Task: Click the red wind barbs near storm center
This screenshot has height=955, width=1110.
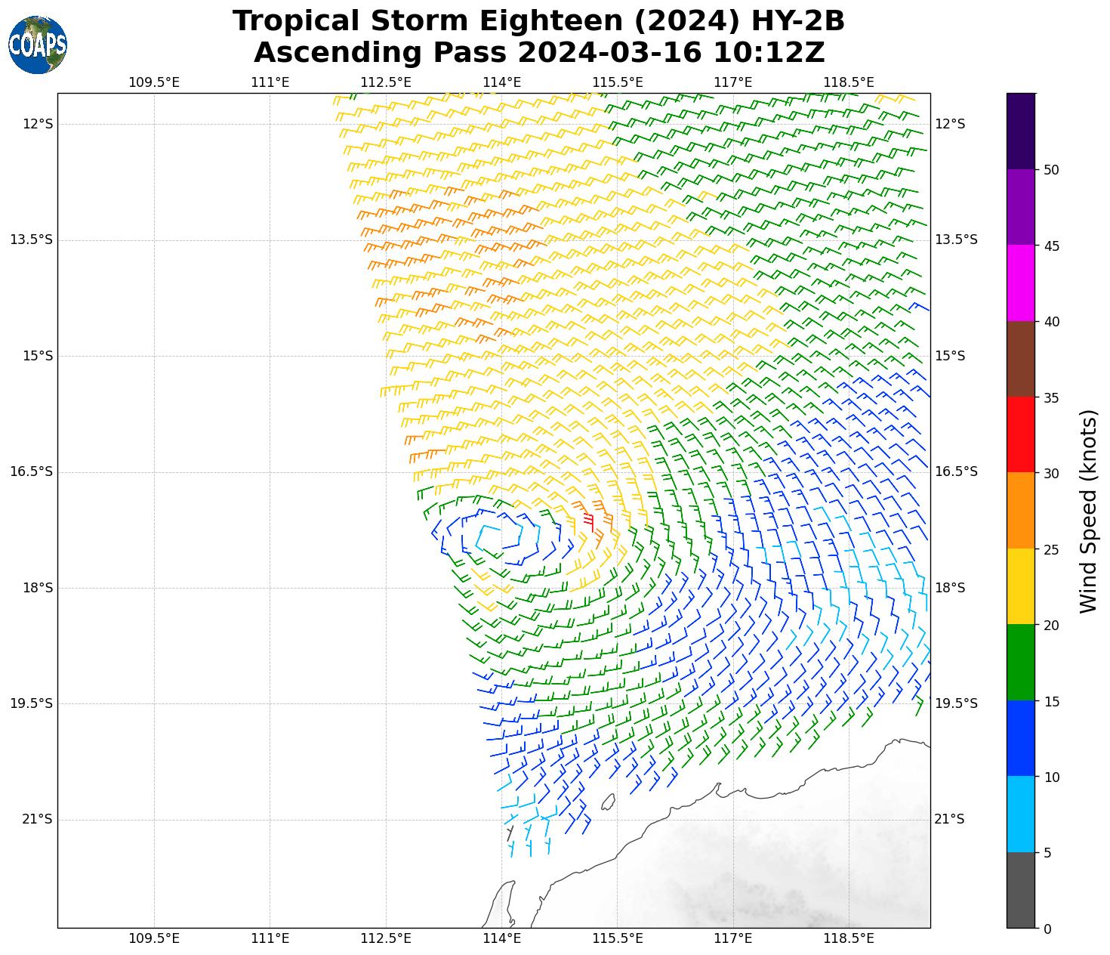Action: tap(588, 521)
